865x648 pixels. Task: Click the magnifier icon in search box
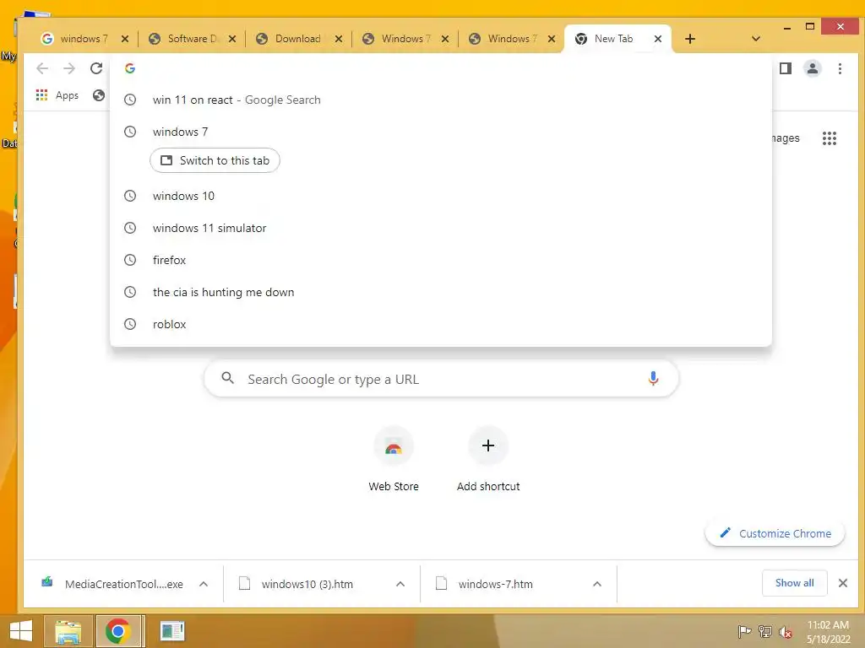coord(228,379)
